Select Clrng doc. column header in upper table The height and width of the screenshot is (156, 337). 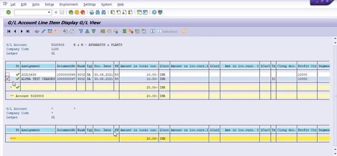(x=286, y=66)
